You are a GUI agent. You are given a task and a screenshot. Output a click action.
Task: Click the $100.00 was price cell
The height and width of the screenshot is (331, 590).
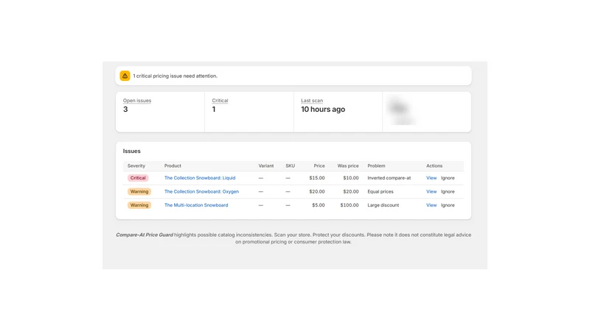(349, 205)
